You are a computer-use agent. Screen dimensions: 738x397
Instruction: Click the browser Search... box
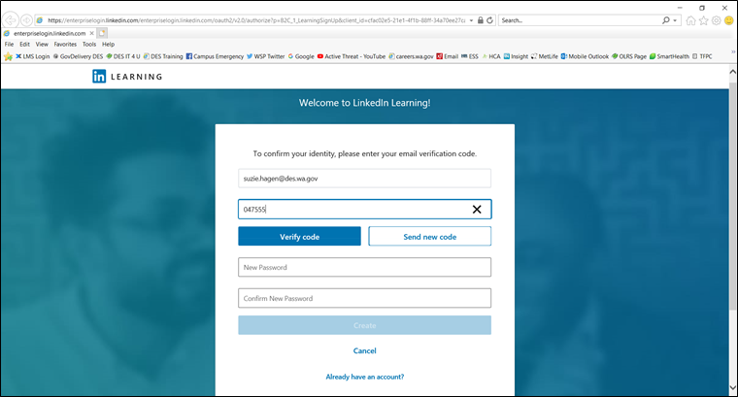(579, 20)
